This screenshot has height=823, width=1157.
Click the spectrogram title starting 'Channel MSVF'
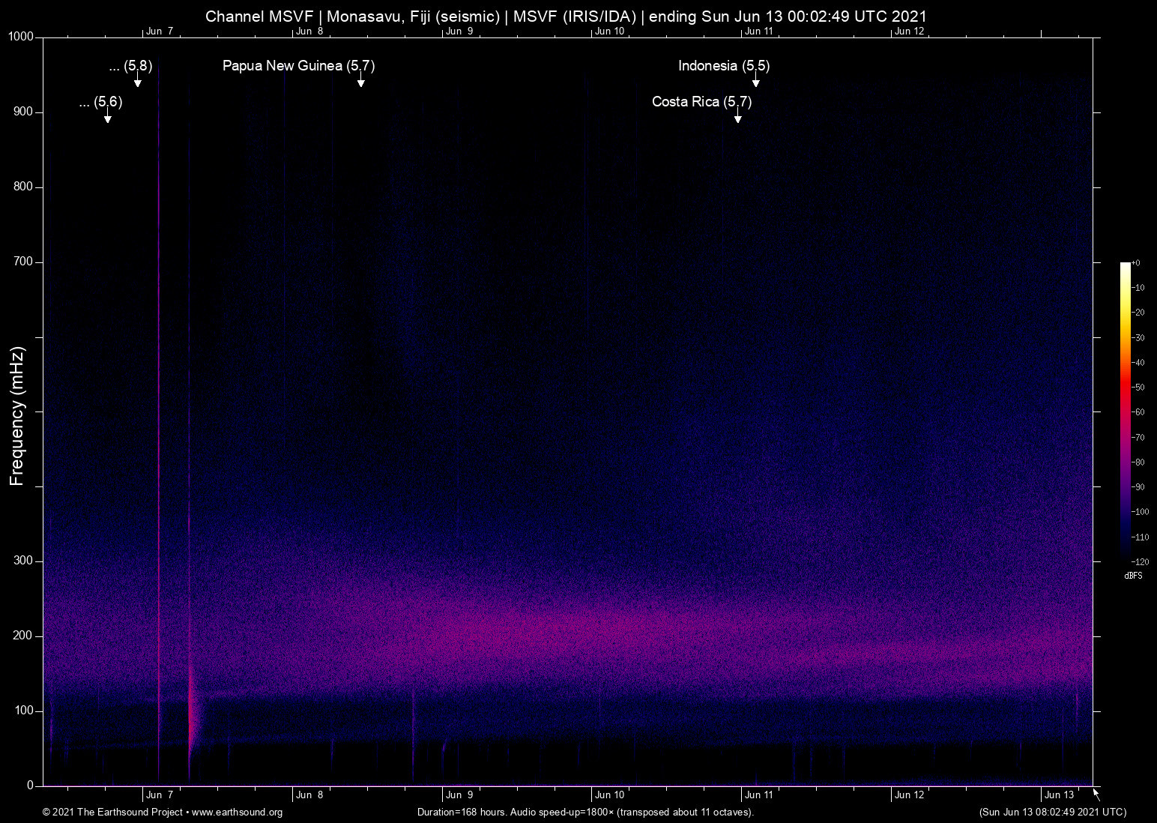(567, 16)
